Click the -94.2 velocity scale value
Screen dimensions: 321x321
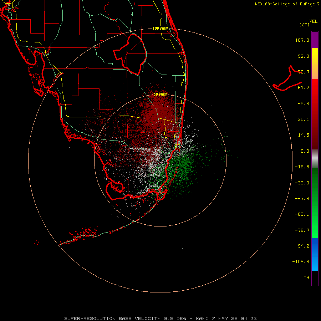pos(302,246)
